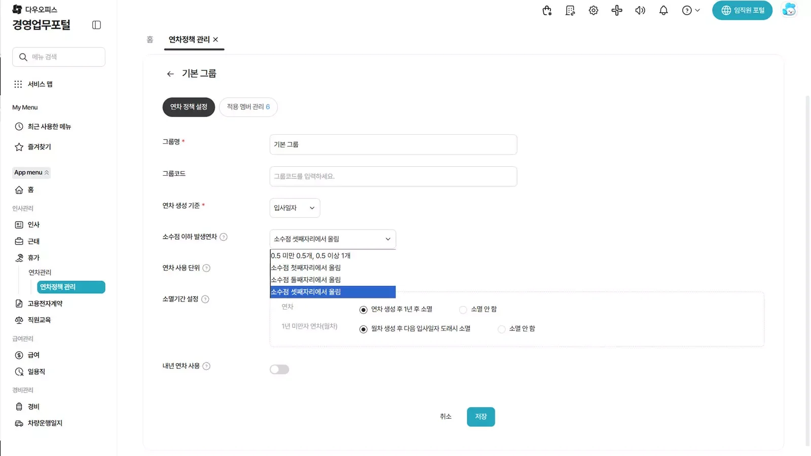
Task: Click the settings gear icon
Action: pyautogui.click(x=593, y=10)
